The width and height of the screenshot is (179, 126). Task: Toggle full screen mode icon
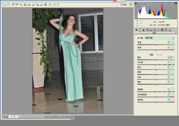(x=130, y=5)
